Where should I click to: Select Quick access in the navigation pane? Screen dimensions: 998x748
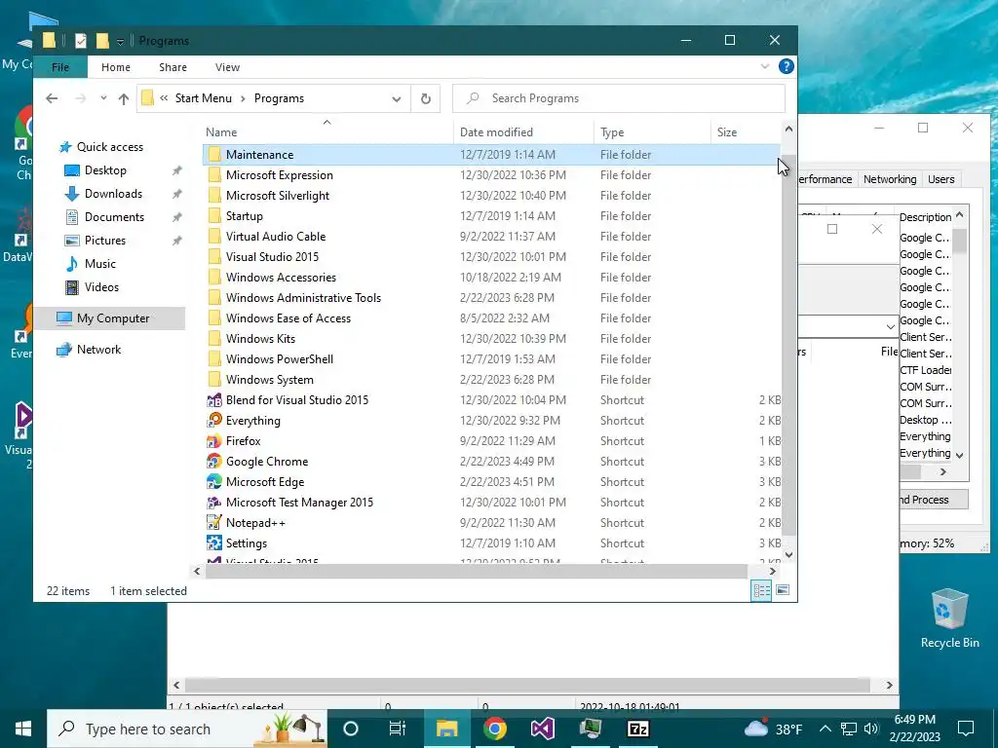tap(110, 147)
